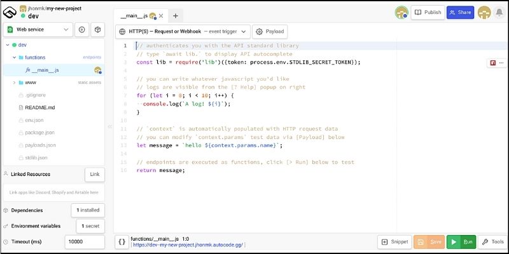Click the collaborator avatar beside Publish

401,13
